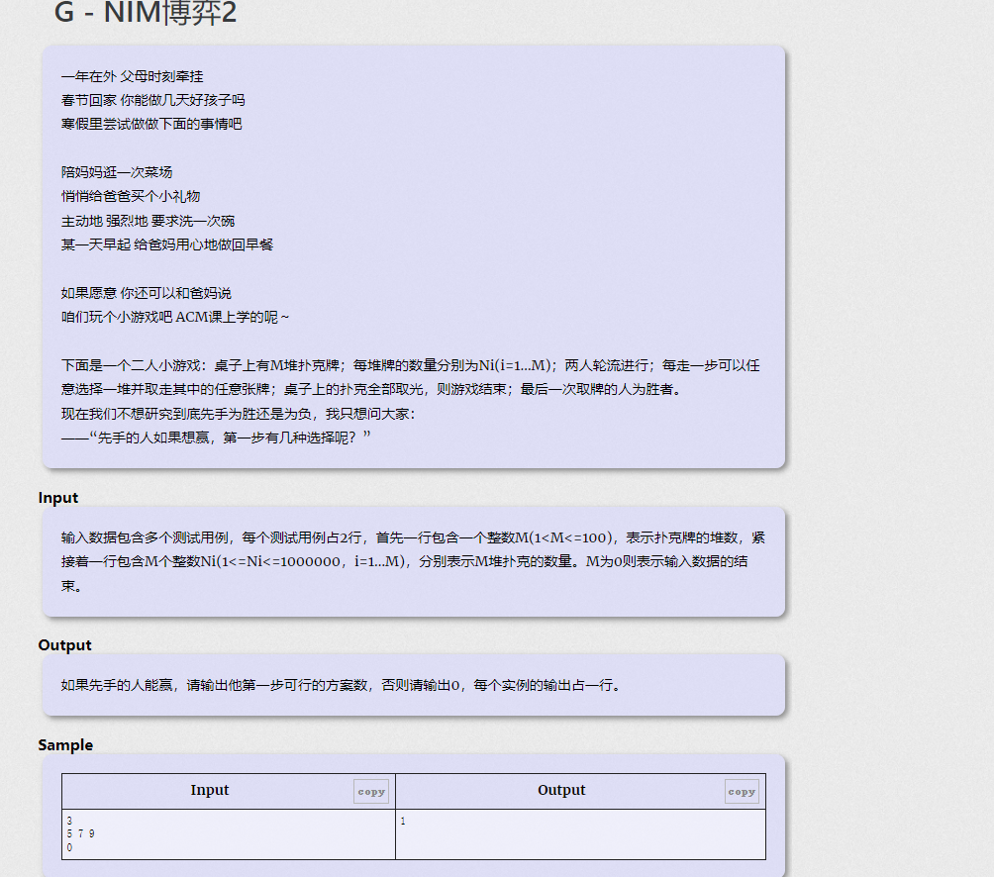994x877 pixels.
Task: Click the line "咱们玩个小游戏吧 ACM课上学的呢～"
Action: tap(175, 317)
